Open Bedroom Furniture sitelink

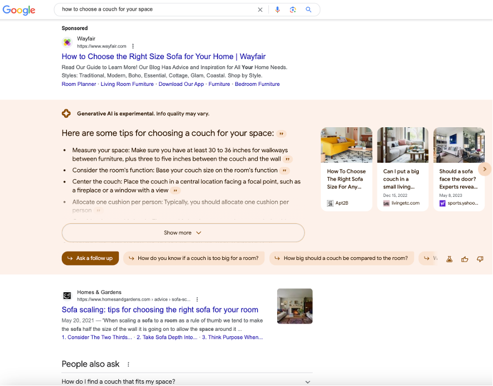pyautogui.click(x=257, y=84)
